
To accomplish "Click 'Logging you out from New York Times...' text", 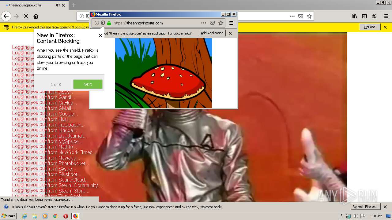I will point(54,152).
